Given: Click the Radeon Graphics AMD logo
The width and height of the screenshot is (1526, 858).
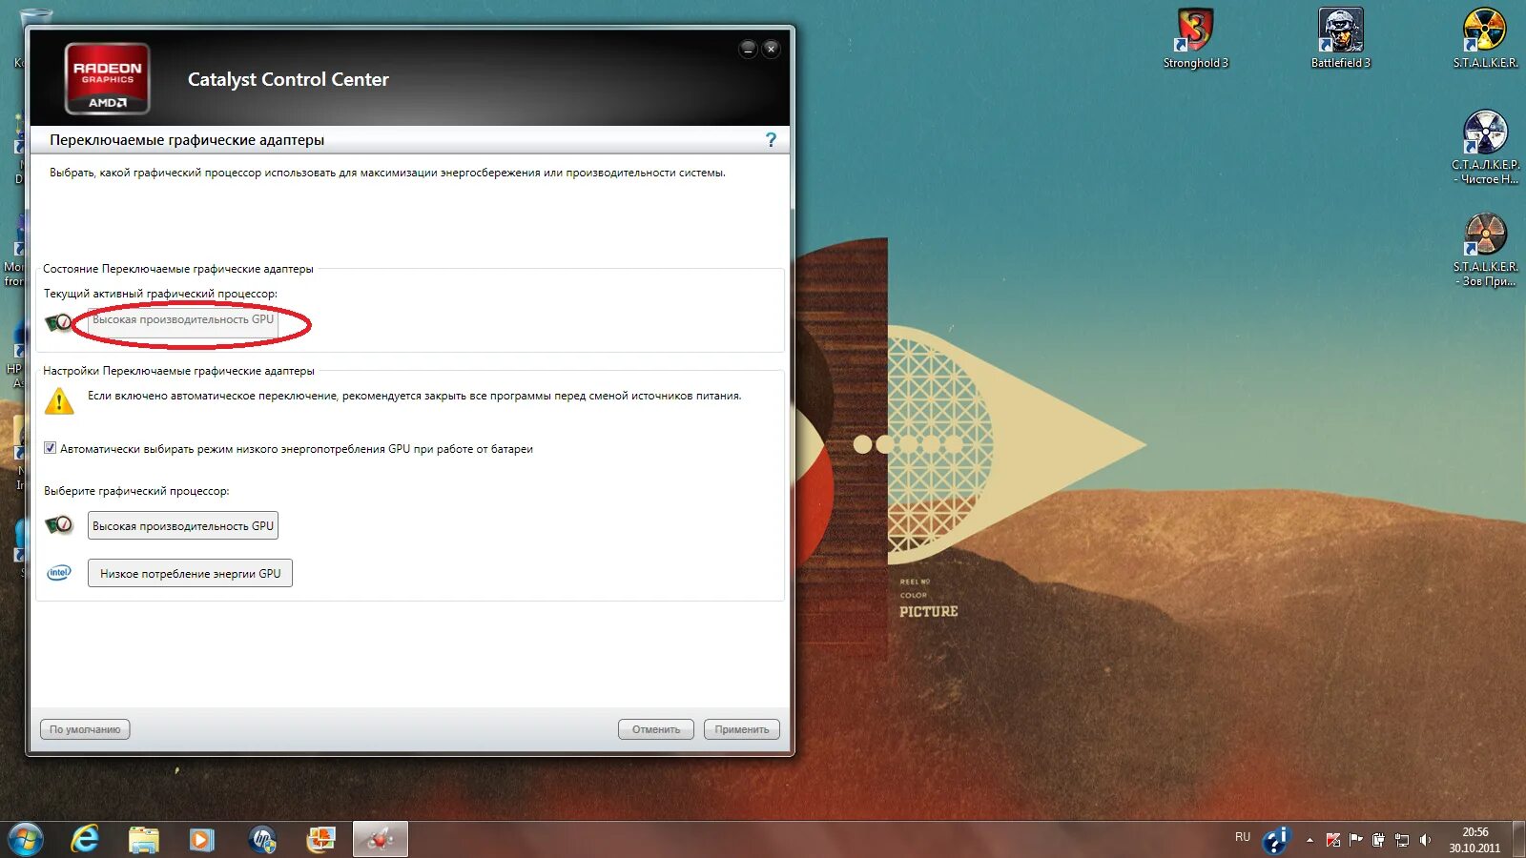Looking at the screenshot, I should click(107, 78).
